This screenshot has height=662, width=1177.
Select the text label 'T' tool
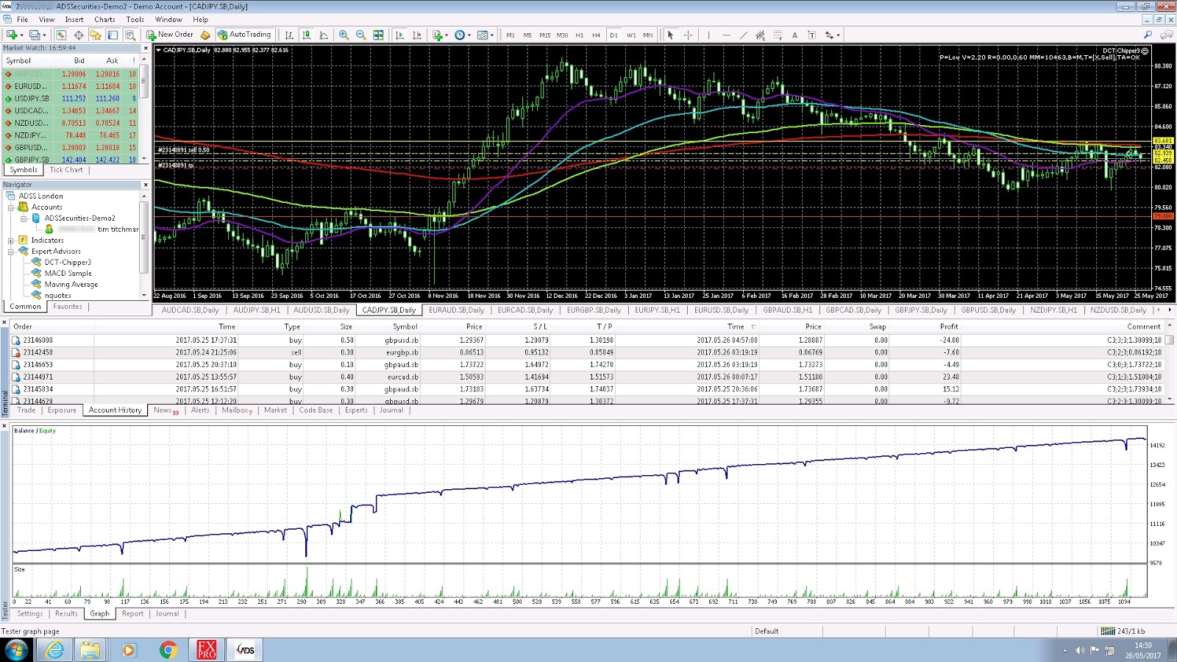click(812, 35)
